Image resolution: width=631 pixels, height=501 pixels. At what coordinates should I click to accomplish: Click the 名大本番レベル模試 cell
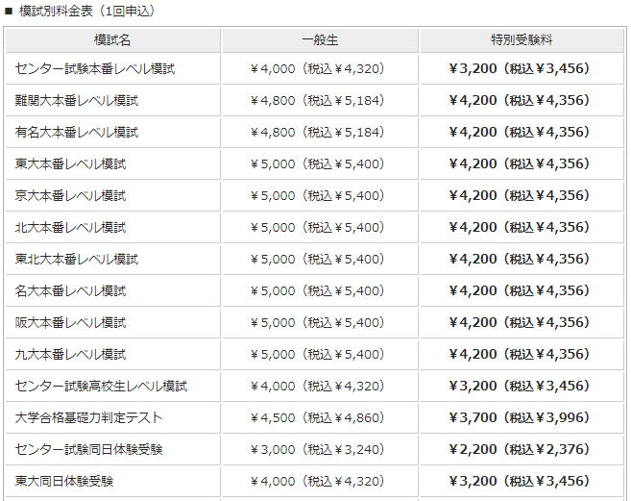(x=112, y=291)
